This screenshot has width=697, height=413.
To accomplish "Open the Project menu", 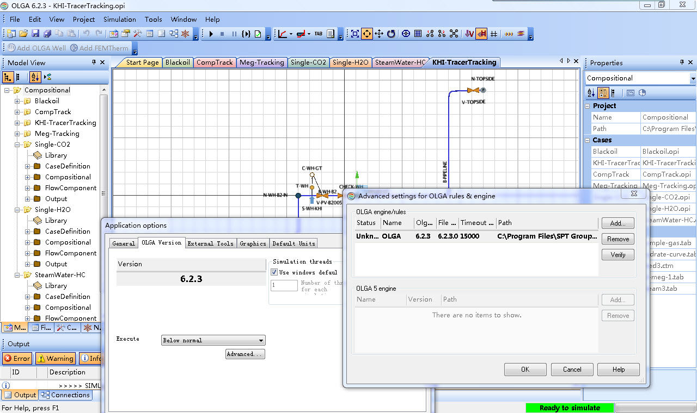I will tap(84, 19).
